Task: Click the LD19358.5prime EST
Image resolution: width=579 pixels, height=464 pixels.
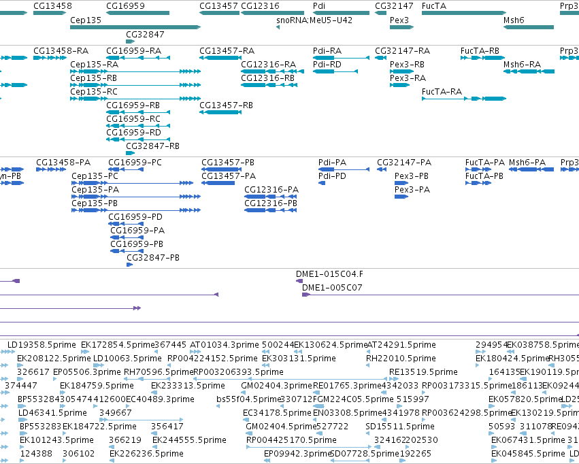Action: 42,345
